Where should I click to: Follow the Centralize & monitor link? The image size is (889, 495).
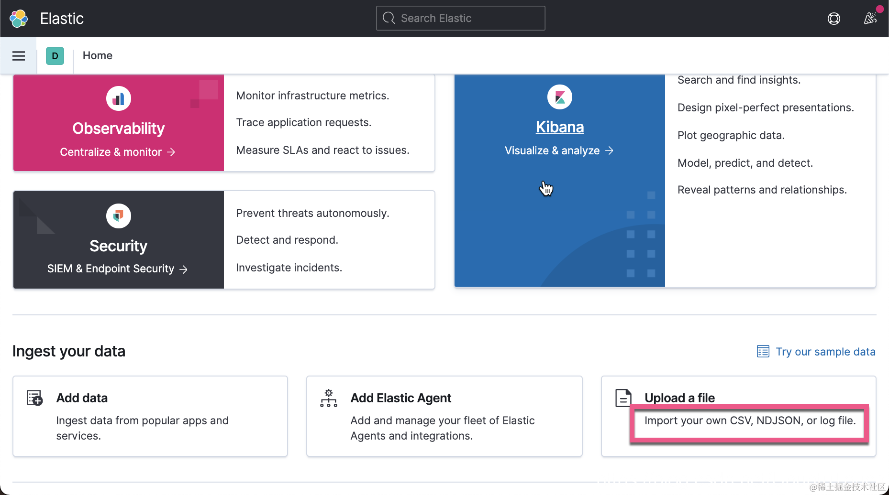pyautogui.click(x=117, y=152)
